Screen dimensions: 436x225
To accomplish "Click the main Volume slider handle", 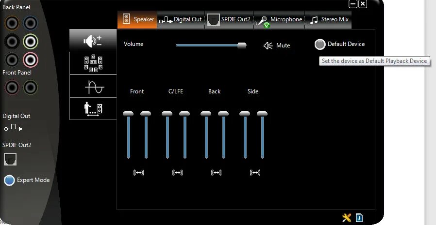I will pos(242,45).
